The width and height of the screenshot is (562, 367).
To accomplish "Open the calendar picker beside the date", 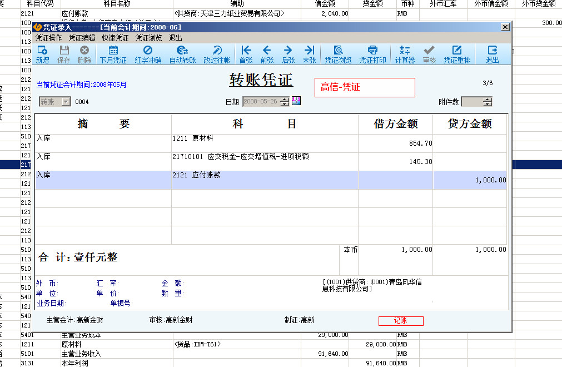I will pyautogui.click(x=296, y=101).
